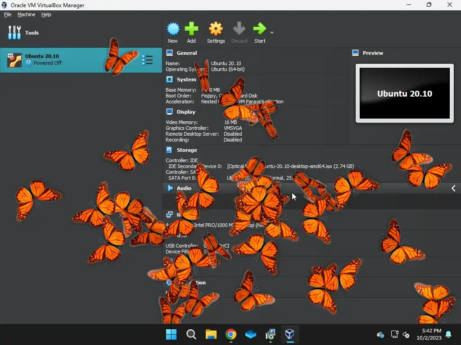Screen dimensions: 461x345
Task: Select the Ubuntu 20.10 virtual machine
Action: click(81, 60)
